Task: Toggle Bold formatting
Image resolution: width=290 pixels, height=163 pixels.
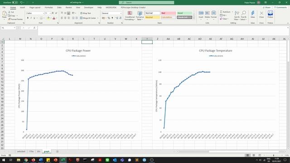Action: pyautogui.click(x=28, y=18)
